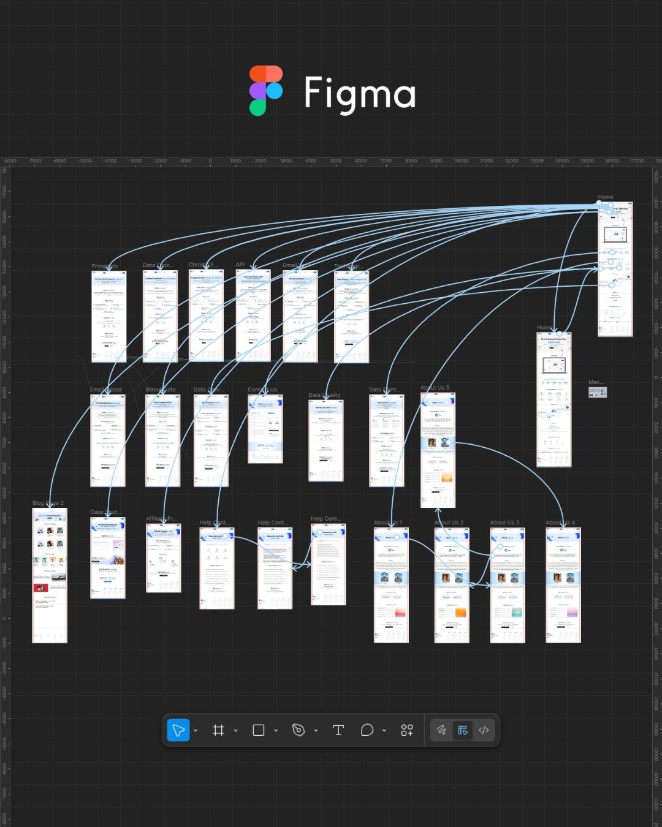Screen dimensions: 662x827
Task: Select the About Us 2 frame
Action: tap(452, 585)
